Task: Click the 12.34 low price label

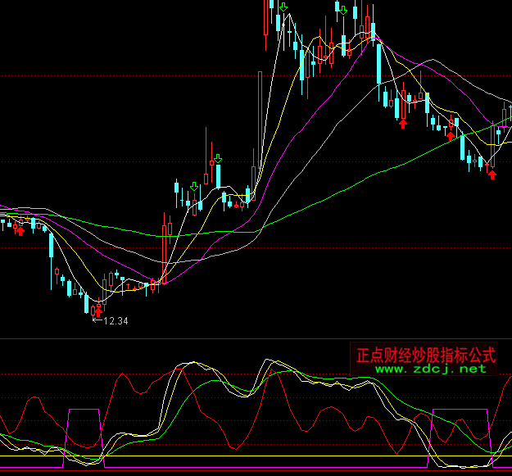Action: tap(113, 321)
